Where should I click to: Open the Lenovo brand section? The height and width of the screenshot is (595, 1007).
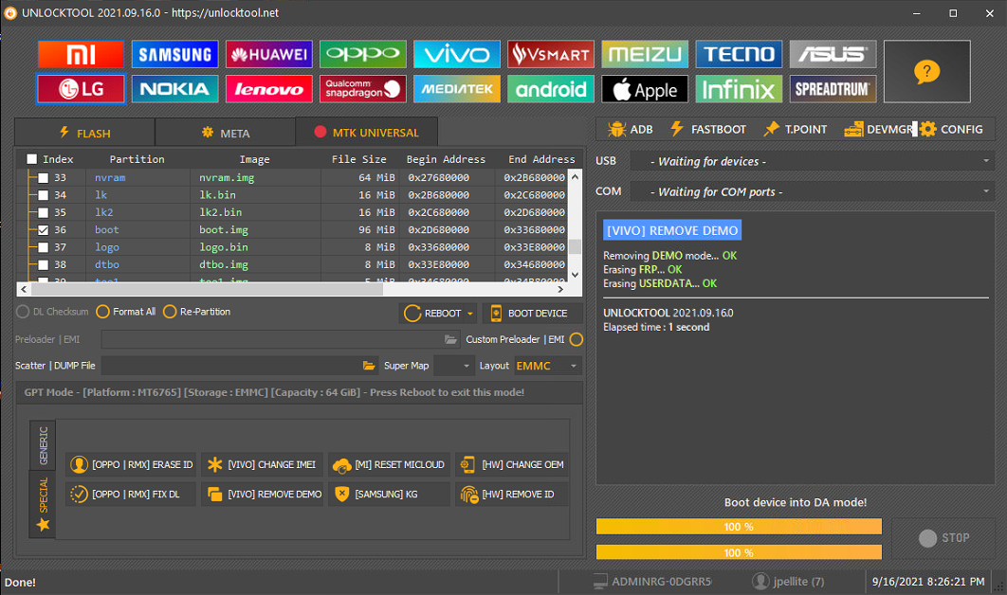269,89
